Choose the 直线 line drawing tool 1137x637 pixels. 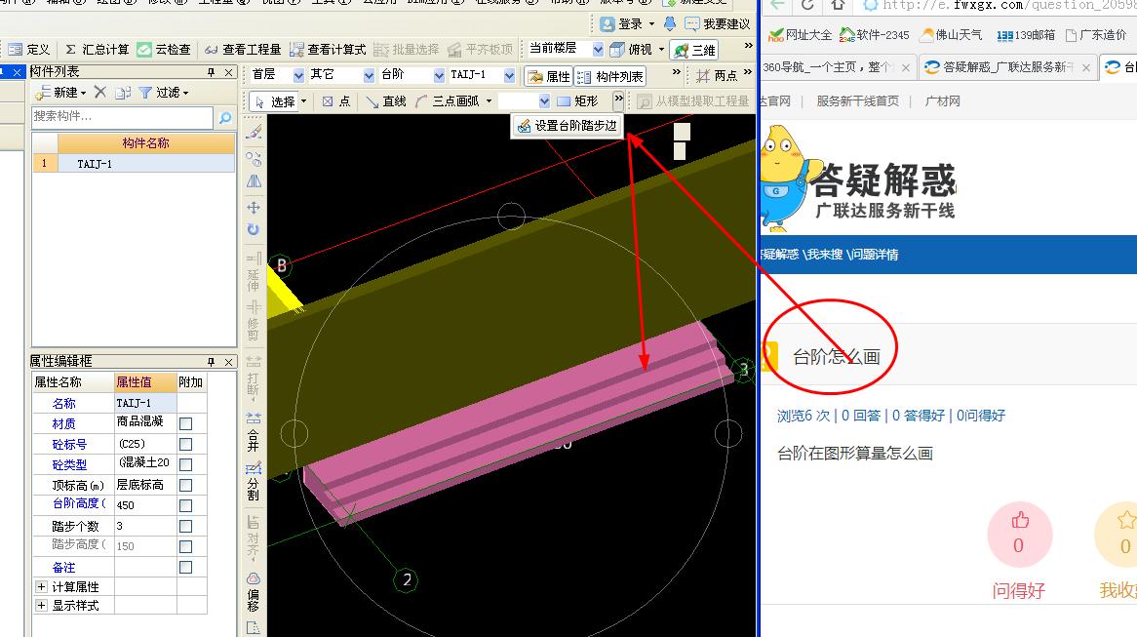(386, 101)
